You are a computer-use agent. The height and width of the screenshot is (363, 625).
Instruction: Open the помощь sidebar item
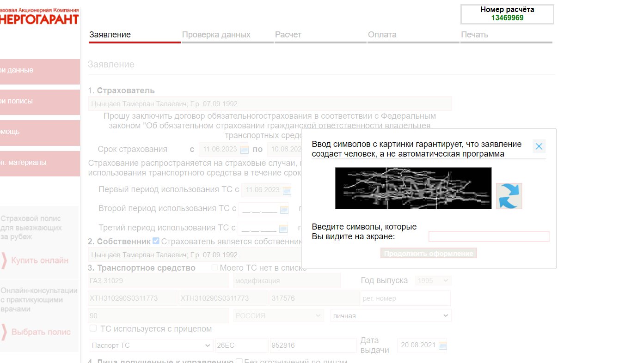coord(40,133)
